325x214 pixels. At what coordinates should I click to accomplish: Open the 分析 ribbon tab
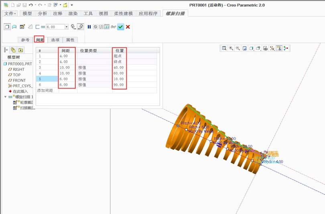(x=42, y=14)
